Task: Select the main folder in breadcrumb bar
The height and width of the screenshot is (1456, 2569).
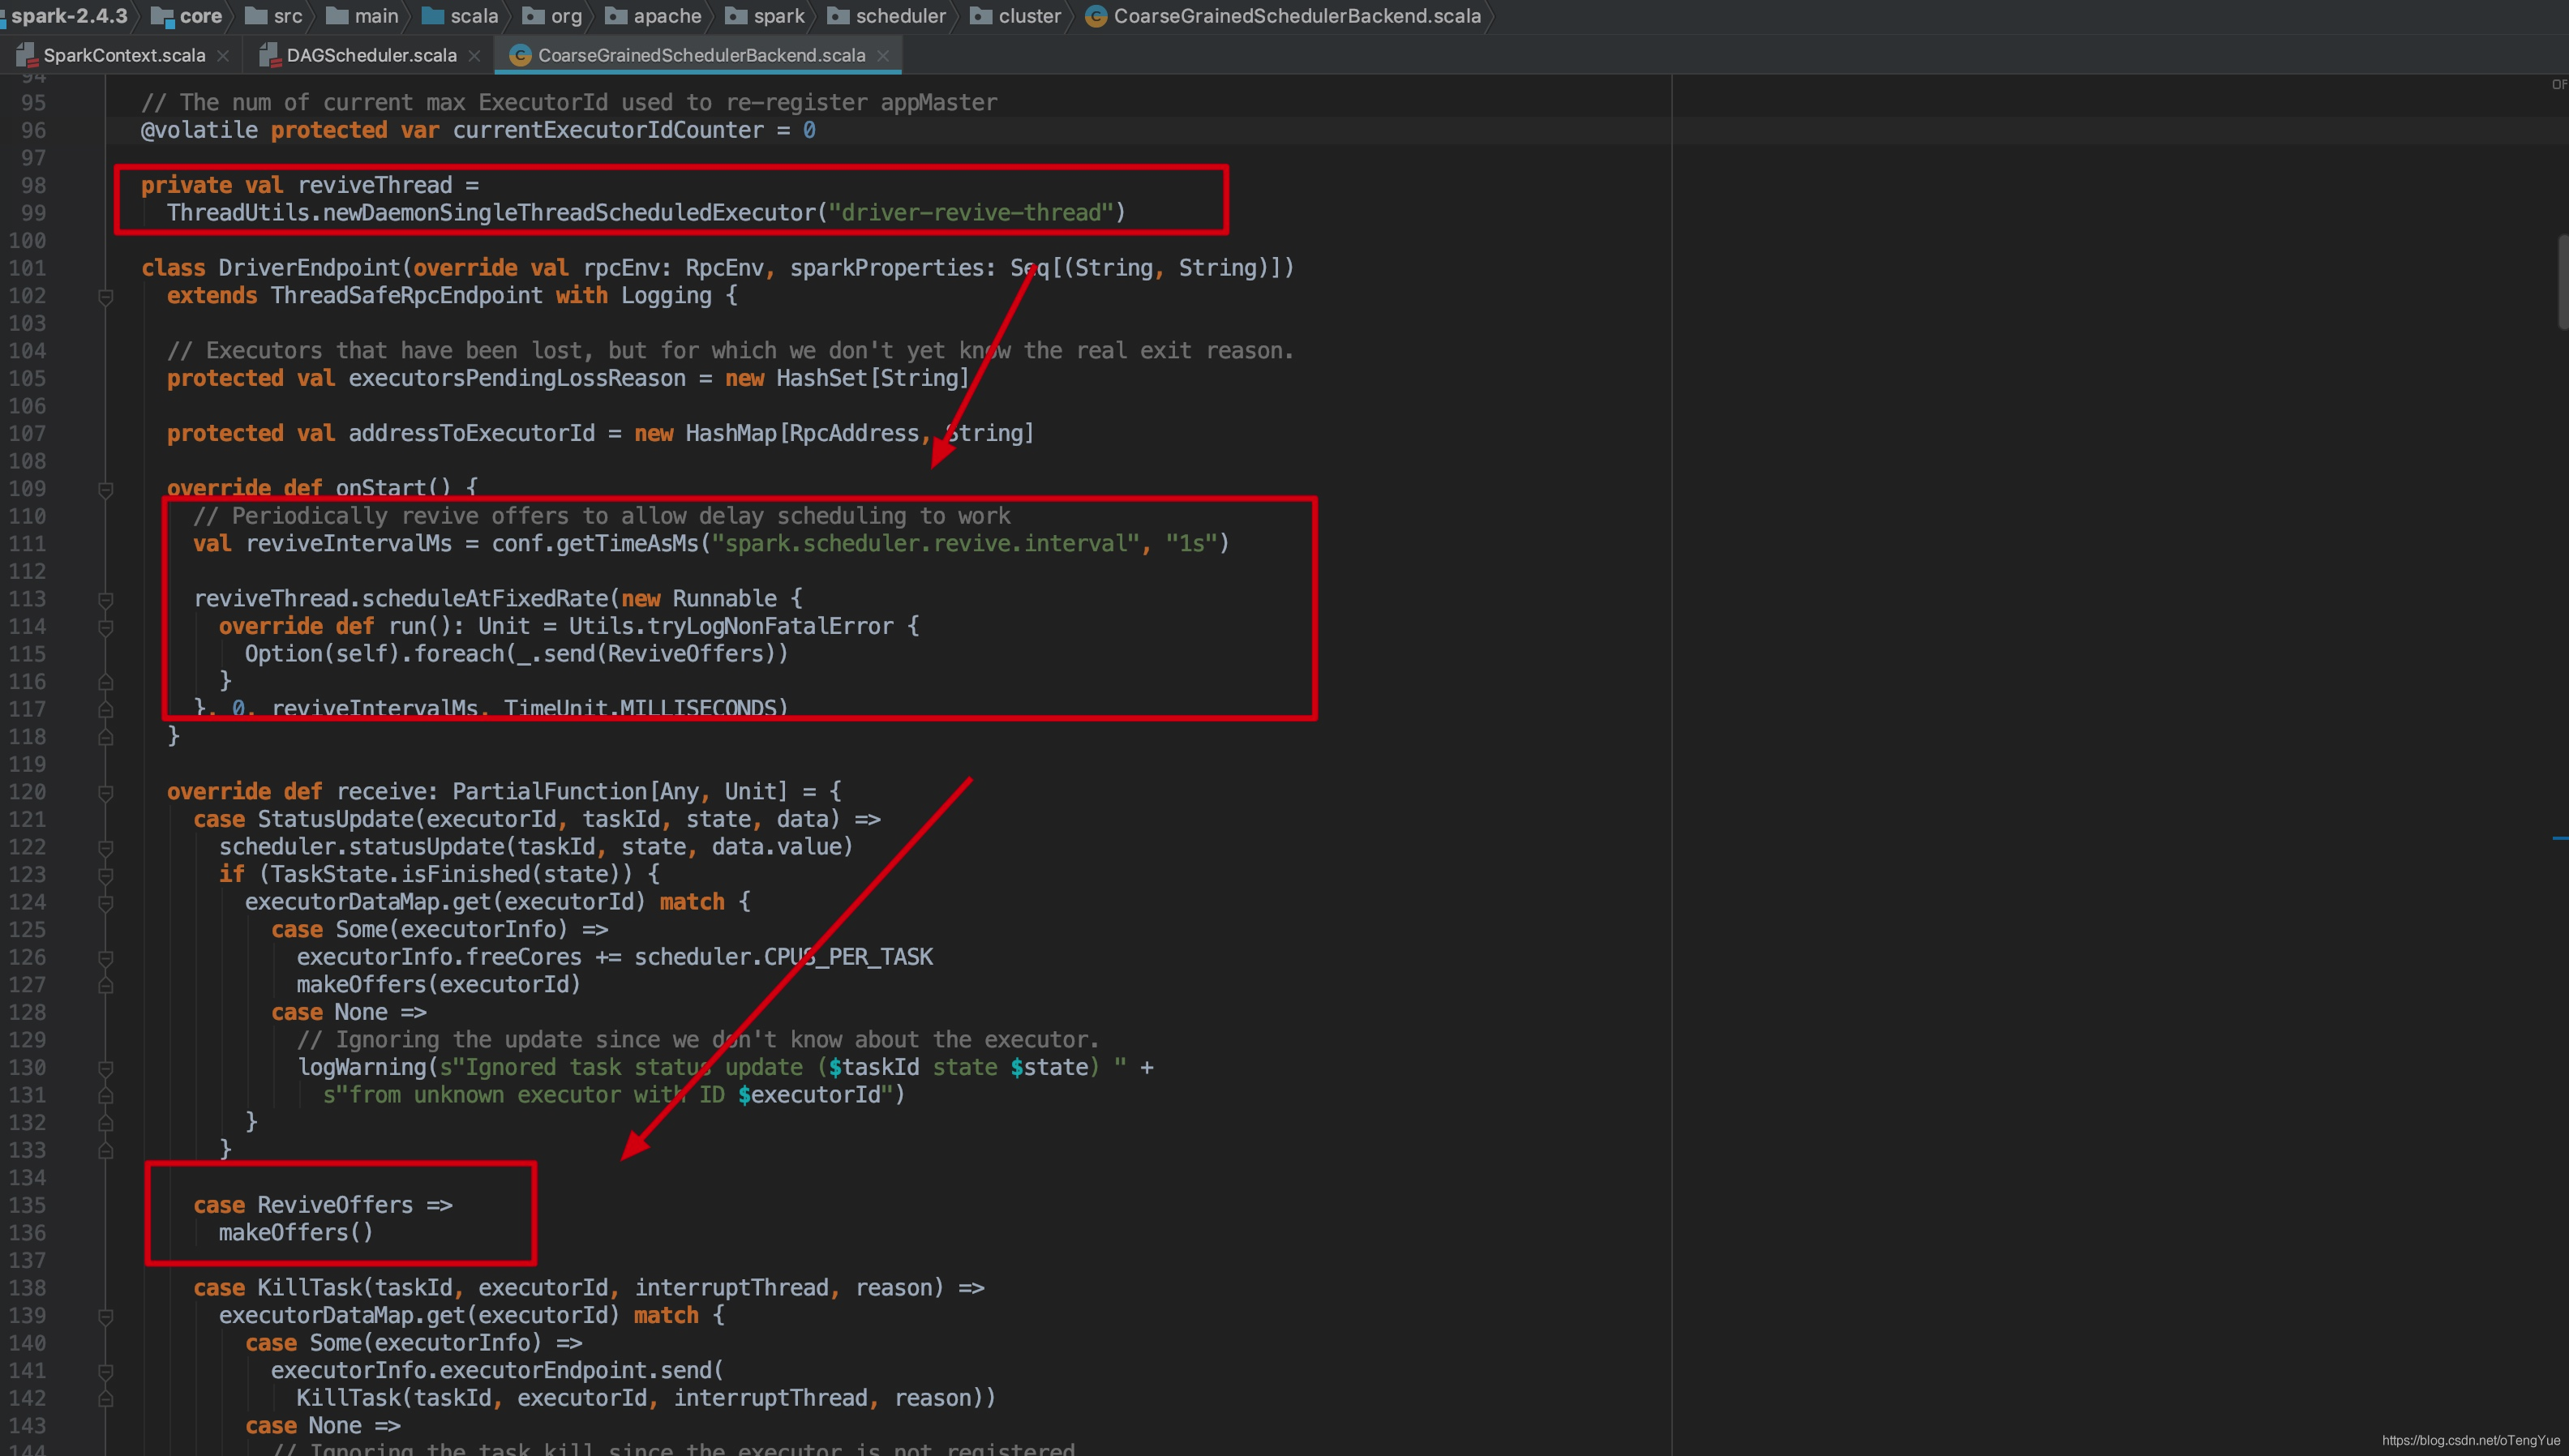Action: pyautogui.click(x=363, y=16)
